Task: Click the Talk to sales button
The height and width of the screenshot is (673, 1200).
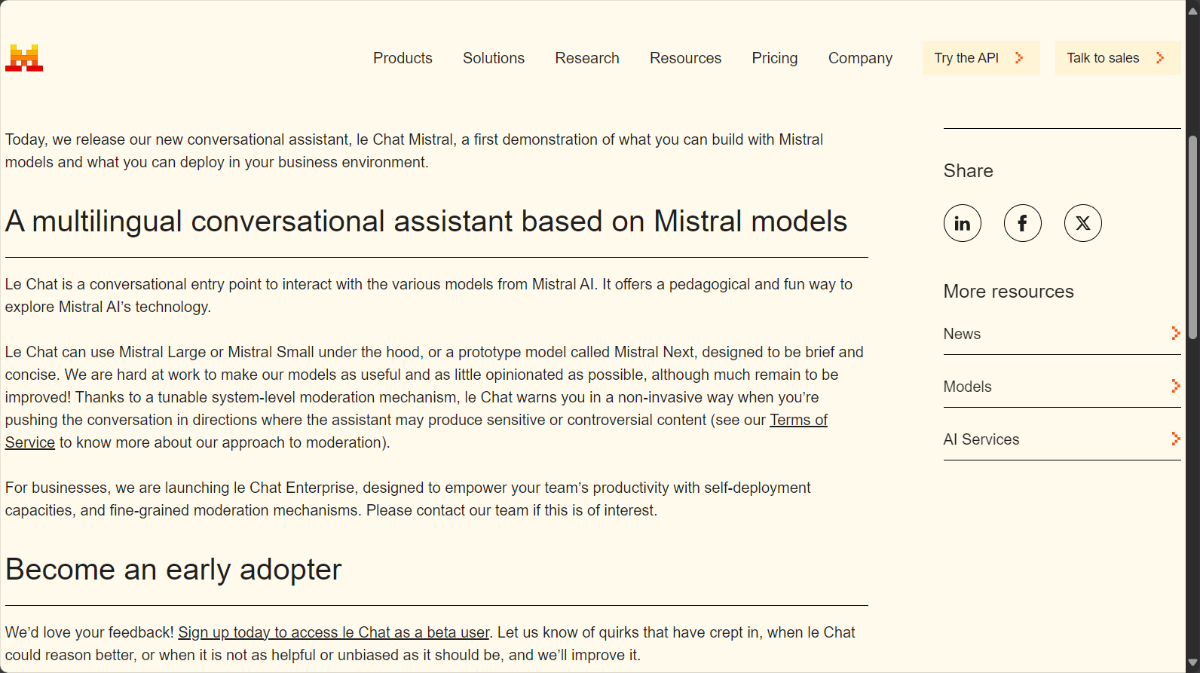Action: pyautogui.click(x=1118, y=58)
